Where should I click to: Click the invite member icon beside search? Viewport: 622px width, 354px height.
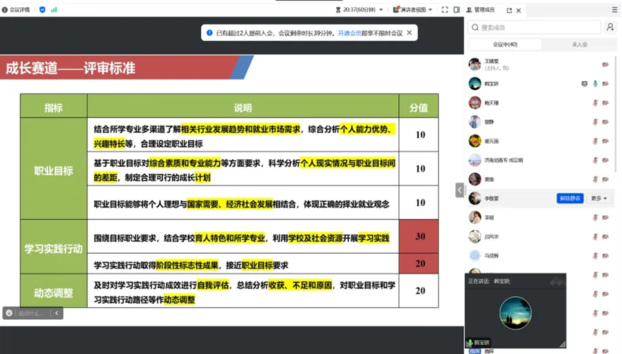pyautogui.click(x=610, y=27)
